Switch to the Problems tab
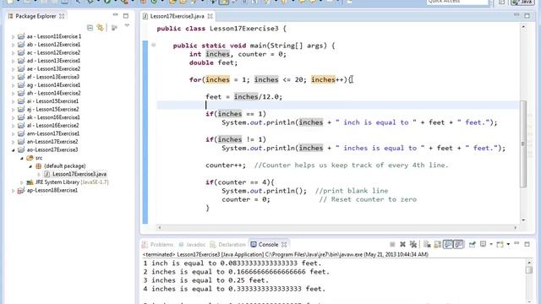This screenshot has width=541, height=304. (x=158, y=244)
